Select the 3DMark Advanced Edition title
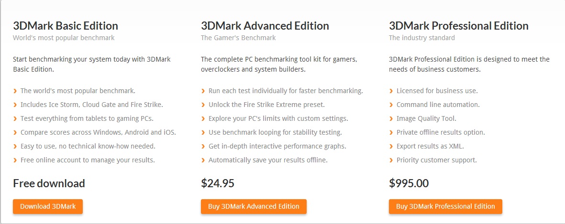Image resolution: width=565 pixels, height=224 pixels. (x=265, y=26)
